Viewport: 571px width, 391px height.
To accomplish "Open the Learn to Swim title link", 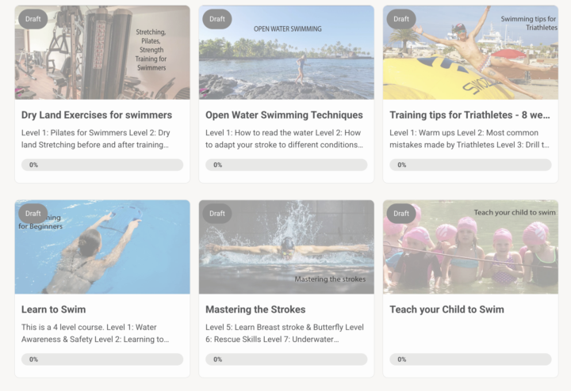I will pos(54,309).
